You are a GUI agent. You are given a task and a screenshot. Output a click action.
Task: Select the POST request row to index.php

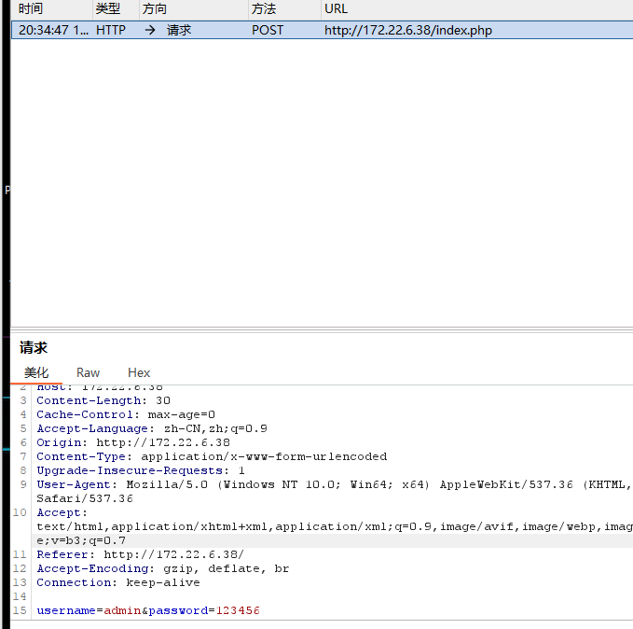click(323, 30)
